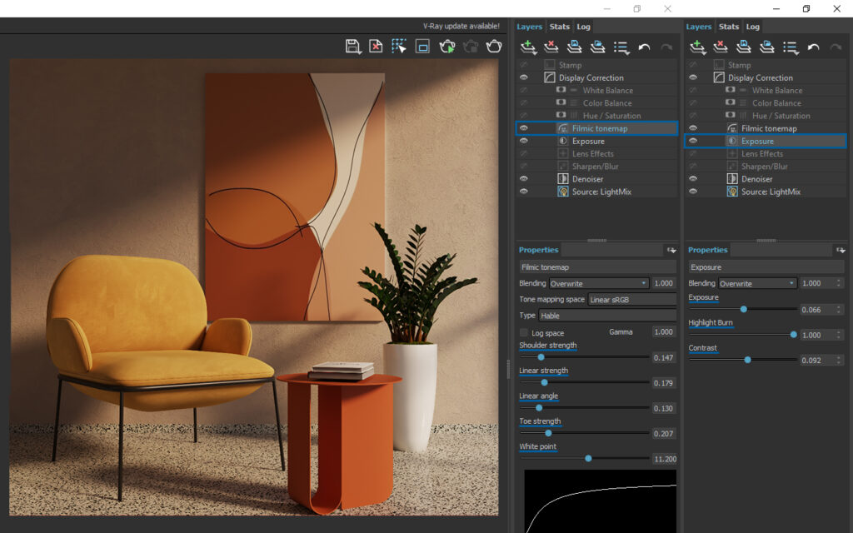Open the Log tab in right panel
The width and height of the screenshot is (853, 533).
click(752, 27)
